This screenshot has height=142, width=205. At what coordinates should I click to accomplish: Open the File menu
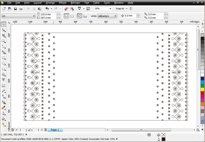point(9,3)
